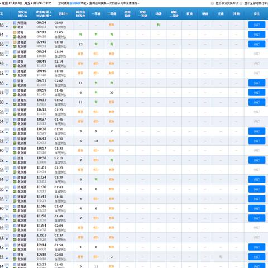Click the pass-through station icon for 09:51 济南
The height and width of the screenshot is (268, 268).
[15, 81]
